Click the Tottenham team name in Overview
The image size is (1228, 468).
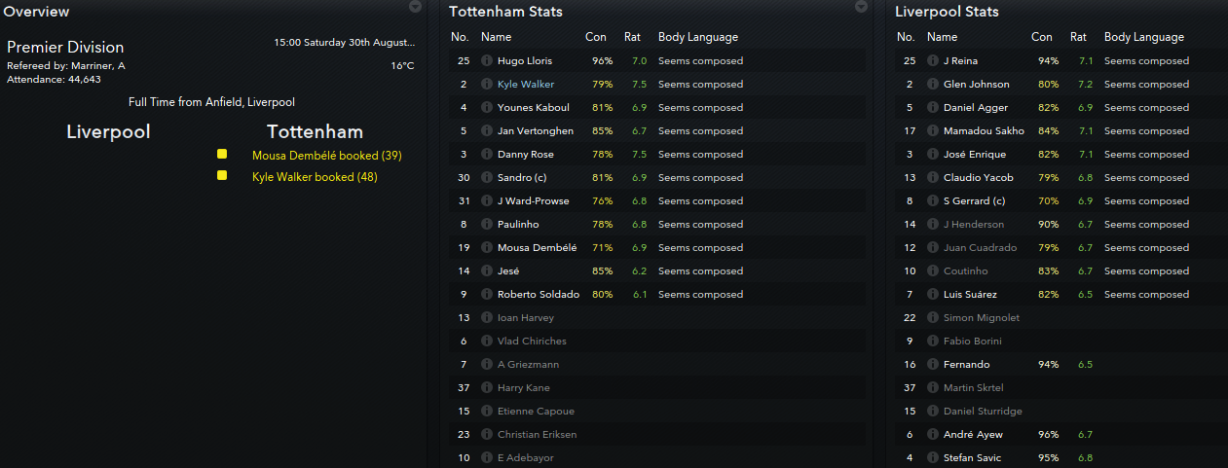pos(315,132)
